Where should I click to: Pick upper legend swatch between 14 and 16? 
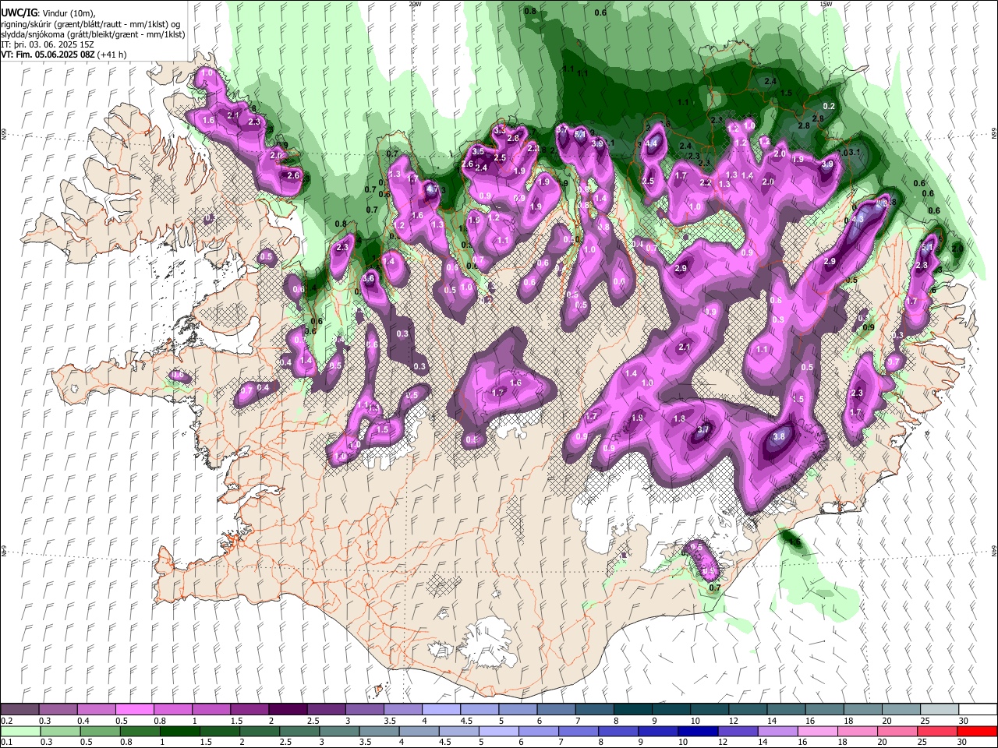pos(787,709)
